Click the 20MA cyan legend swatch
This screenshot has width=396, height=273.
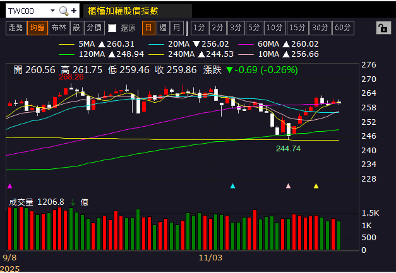pyautogui.click(x=157, y=44)
